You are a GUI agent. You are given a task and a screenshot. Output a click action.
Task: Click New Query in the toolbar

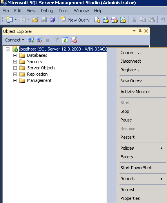coord(75,20)
